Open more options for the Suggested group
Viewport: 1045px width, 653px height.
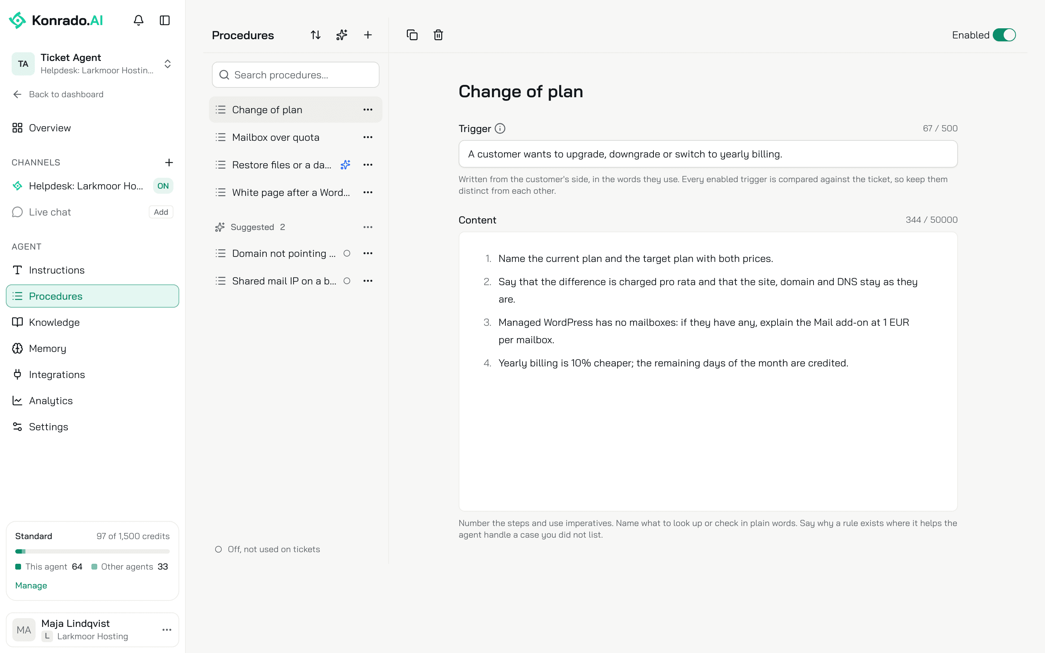point(368,227)
